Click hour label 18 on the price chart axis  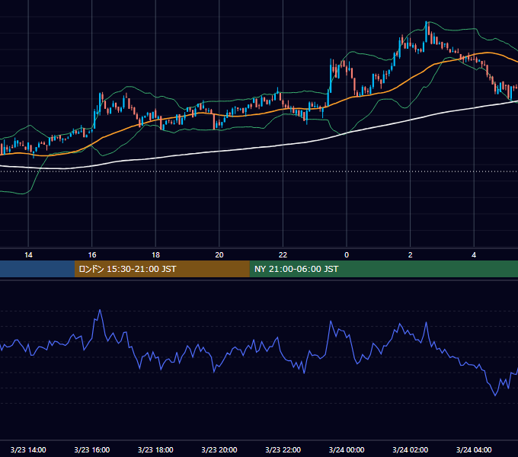coord(155,254)
